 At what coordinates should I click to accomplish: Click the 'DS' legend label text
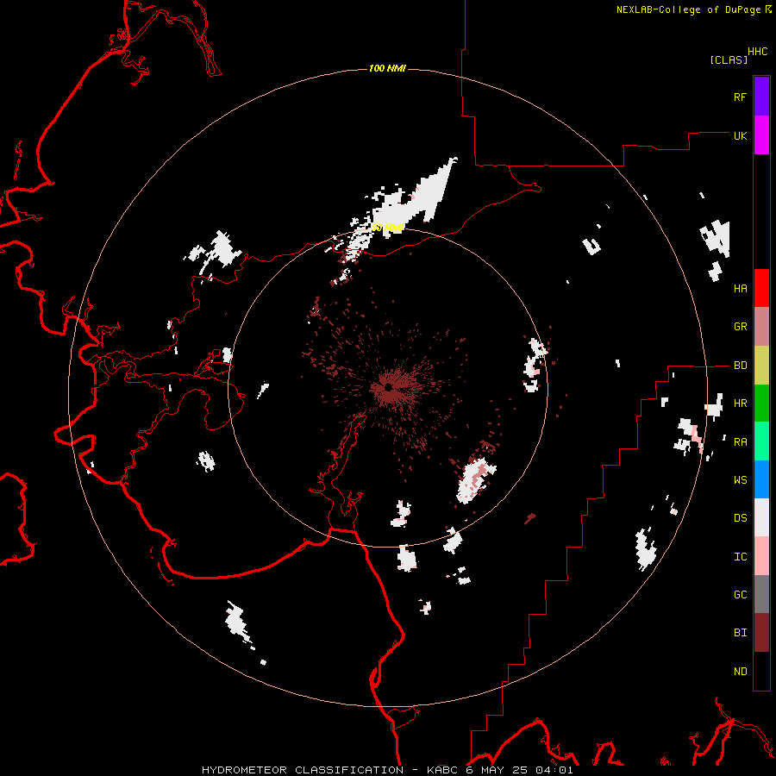click(x=740, y=518)
